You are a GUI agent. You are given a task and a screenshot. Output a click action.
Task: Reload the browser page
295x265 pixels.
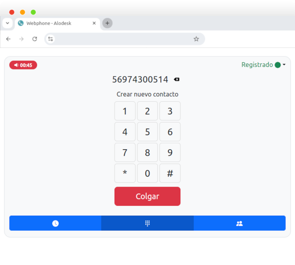[x=35, y=39]
